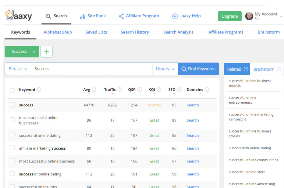The width and height of the screenshot is (284, 188).
Task: Select related 'success with online dating'
Action: pos(250,148)
